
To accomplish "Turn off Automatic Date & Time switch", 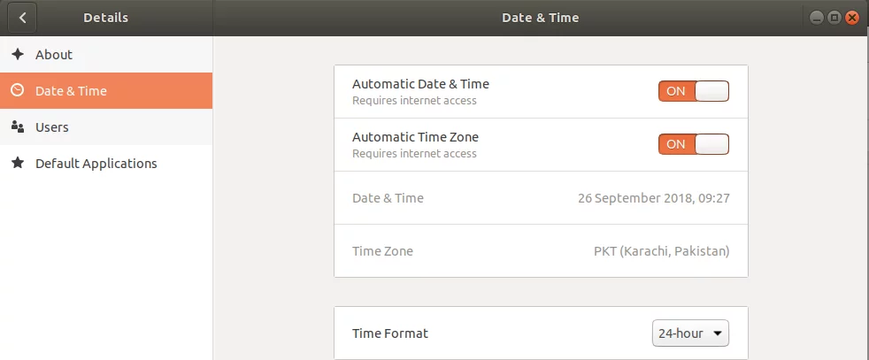I will coord(693,91).
